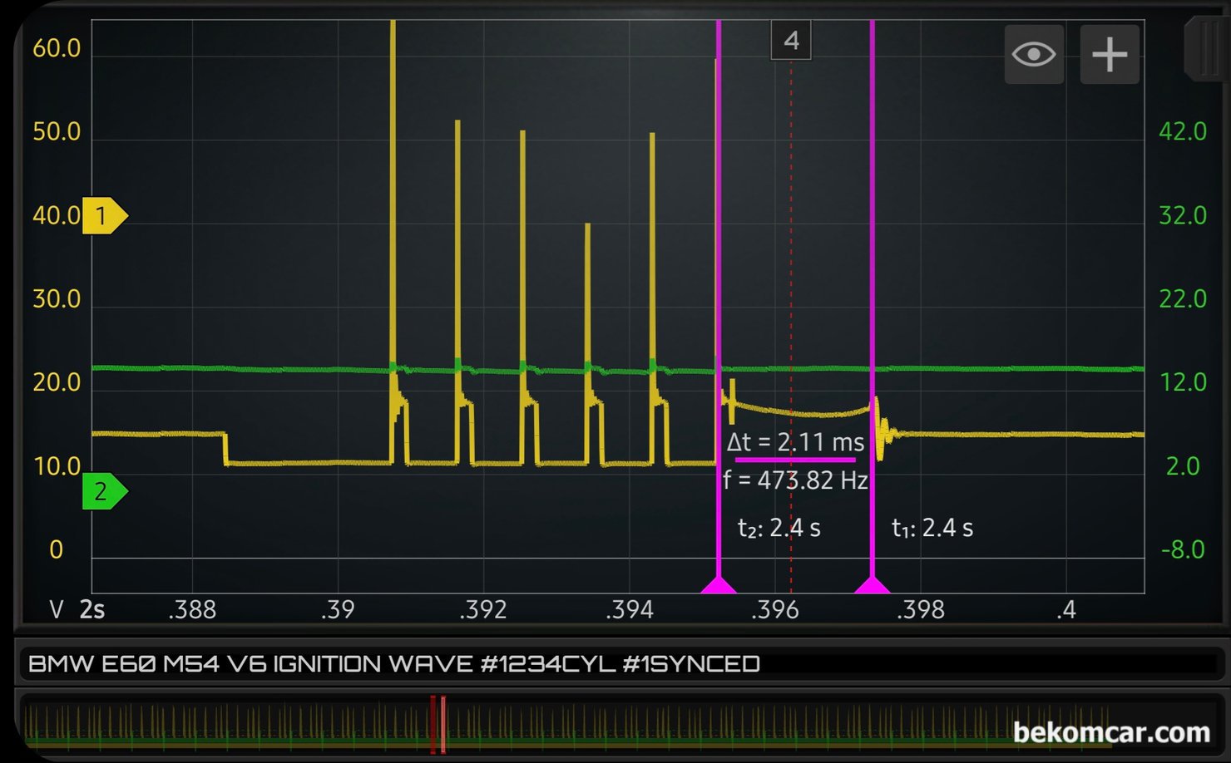Screen dimensions: 1231x763
Task: Click red position marker in overview strip
Action: coord(438,725)
